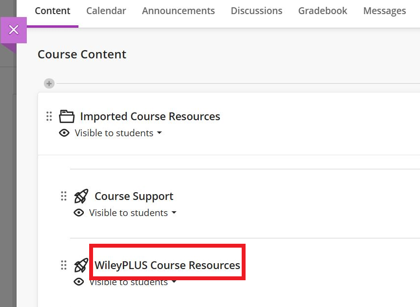This screenshot has height=307, width=420.
Task: Open the Imported Course Resources folder title
Action: tap(150, 116)
